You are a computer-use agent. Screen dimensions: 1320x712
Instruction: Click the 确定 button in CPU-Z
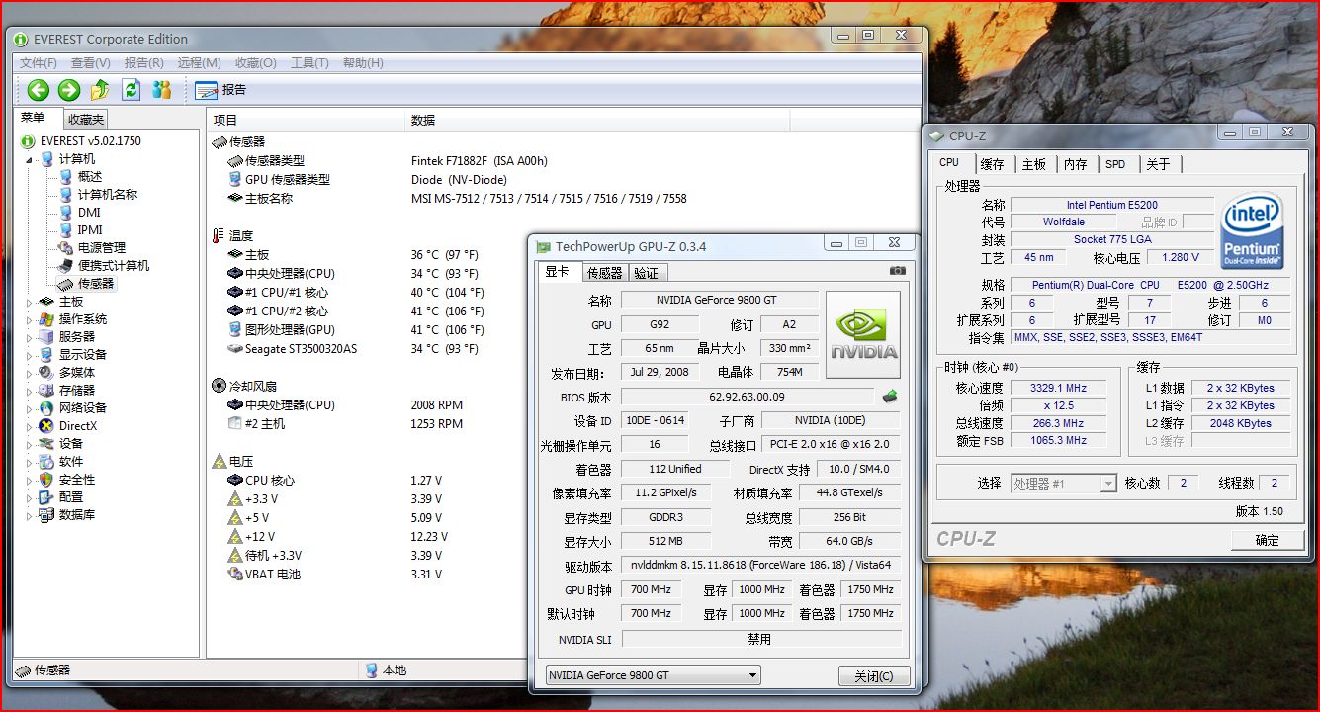(1267, 540)
